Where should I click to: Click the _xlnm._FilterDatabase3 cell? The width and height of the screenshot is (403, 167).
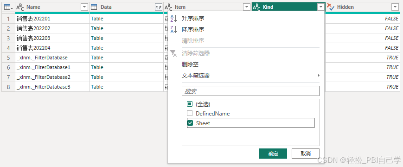[x=52, y=87]
